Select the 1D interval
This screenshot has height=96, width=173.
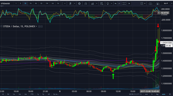(41, 3)
